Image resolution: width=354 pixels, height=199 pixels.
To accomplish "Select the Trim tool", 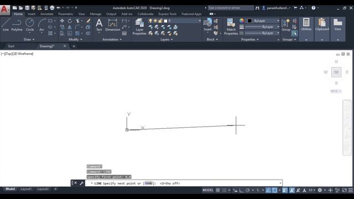I will (x=77, y=21).
